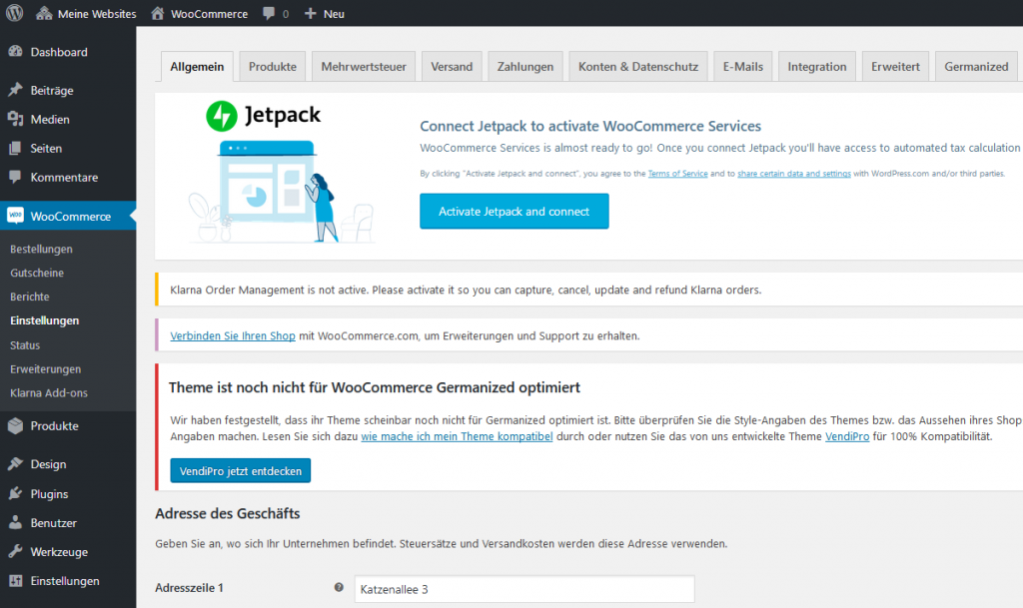This screenshot has height=608, width=1023.
Task: Go to the Zahlungen tab
Action: (525, 67)
